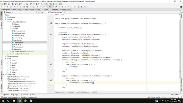183x103 pixels.
Task: Click the Instagram breadcrumb in navigation bar
Action: (x=5, y=9)
